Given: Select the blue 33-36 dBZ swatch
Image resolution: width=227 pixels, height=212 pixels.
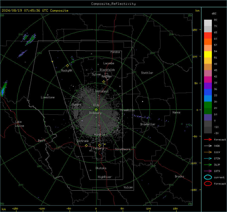Looking at the screenshot, I should pyautogui.click(x=208, y=92).
